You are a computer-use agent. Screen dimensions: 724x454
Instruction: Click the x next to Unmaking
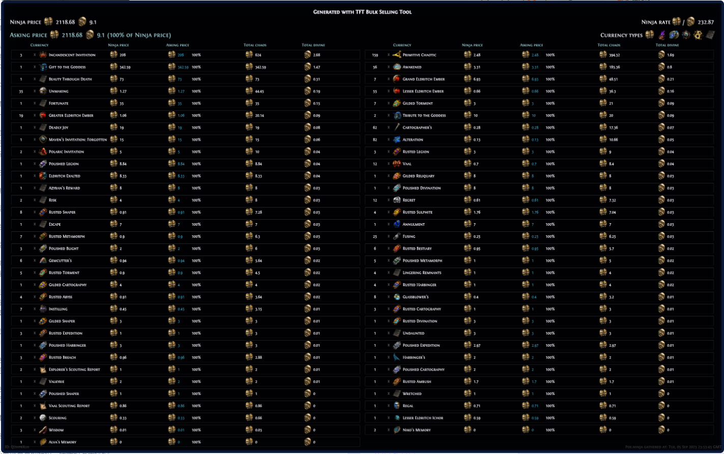[x=35, y=92]
